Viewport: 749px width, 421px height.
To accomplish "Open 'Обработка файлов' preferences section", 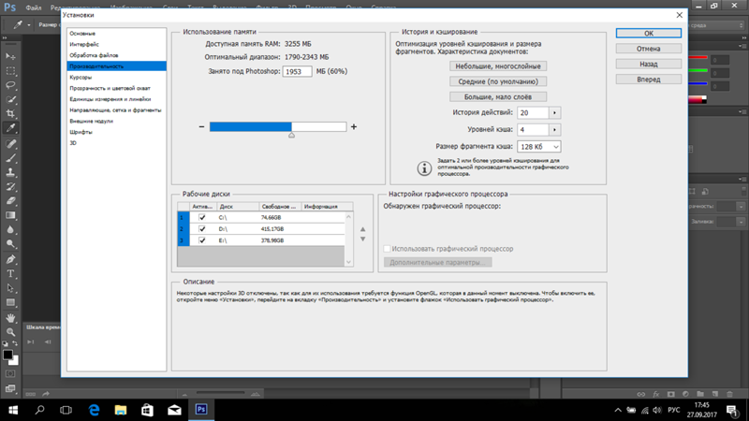I will pos(94,55).
